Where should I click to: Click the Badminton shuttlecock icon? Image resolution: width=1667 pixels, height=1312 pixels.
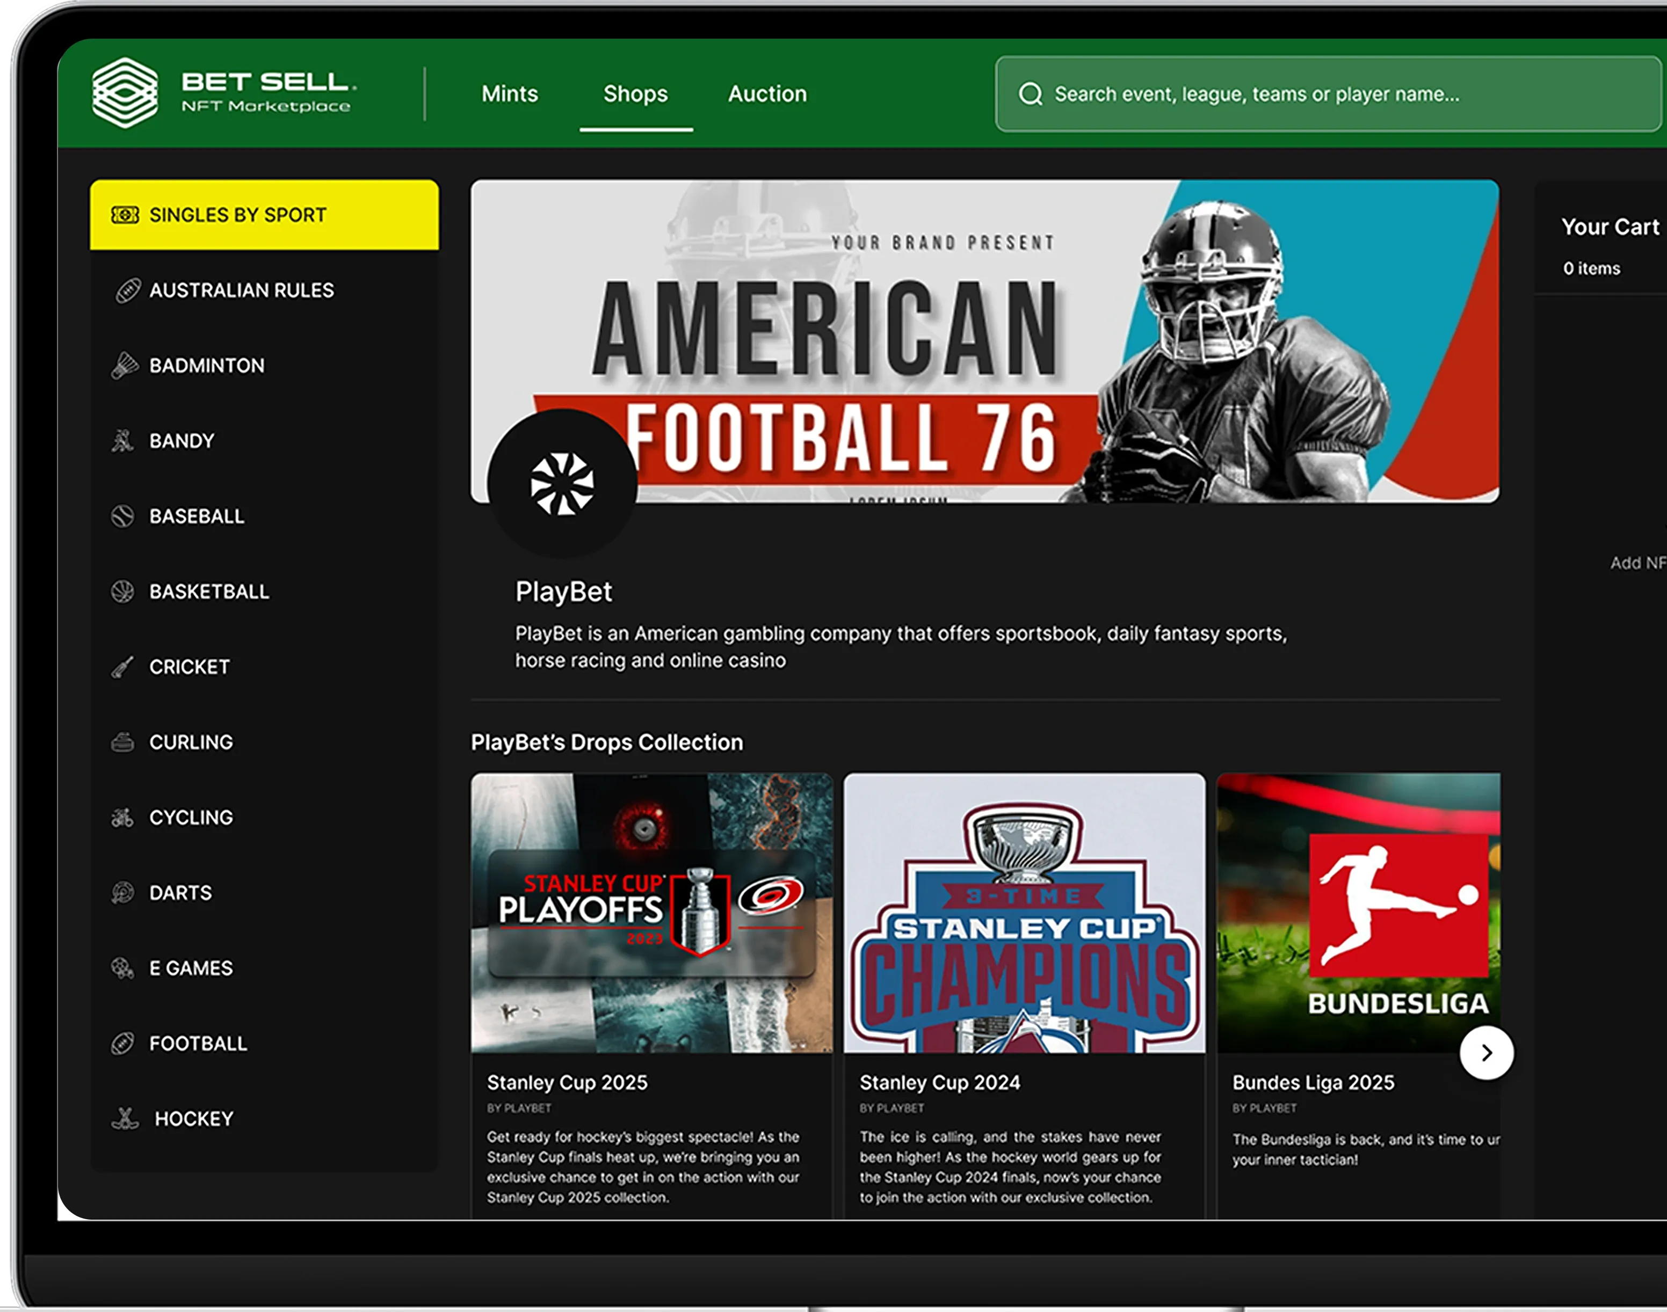tap(125, 366)
